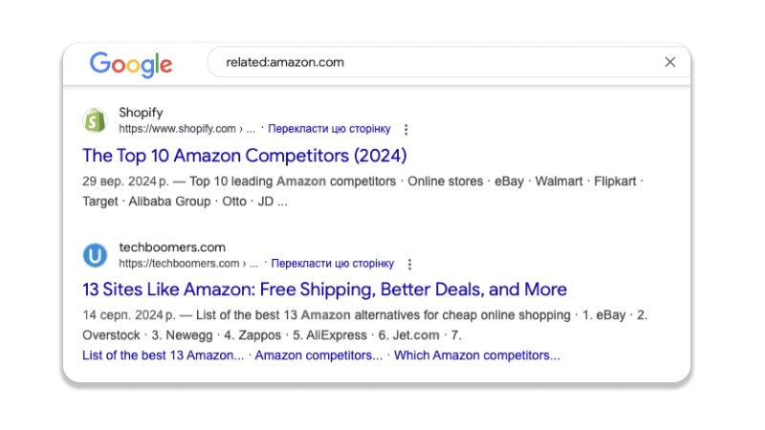Click the Google logo
This screenshot has height=430, width=765.
(x=131, y=64)
